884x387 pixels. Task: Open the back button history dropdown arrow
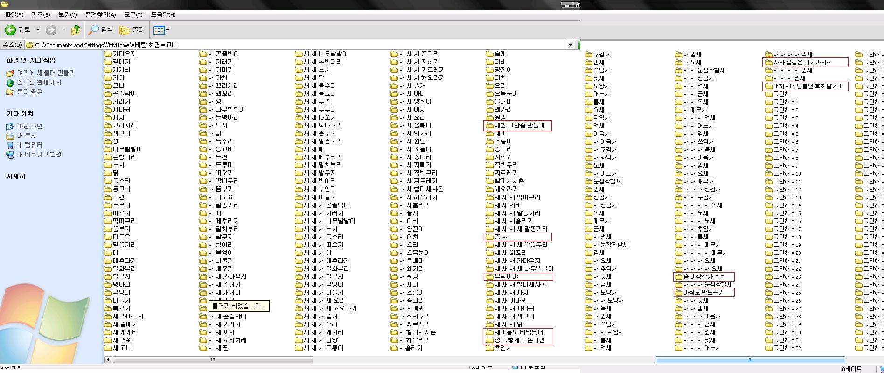click(38, 30)
